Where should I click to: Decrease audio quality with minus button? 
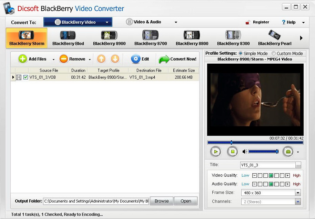254,184
